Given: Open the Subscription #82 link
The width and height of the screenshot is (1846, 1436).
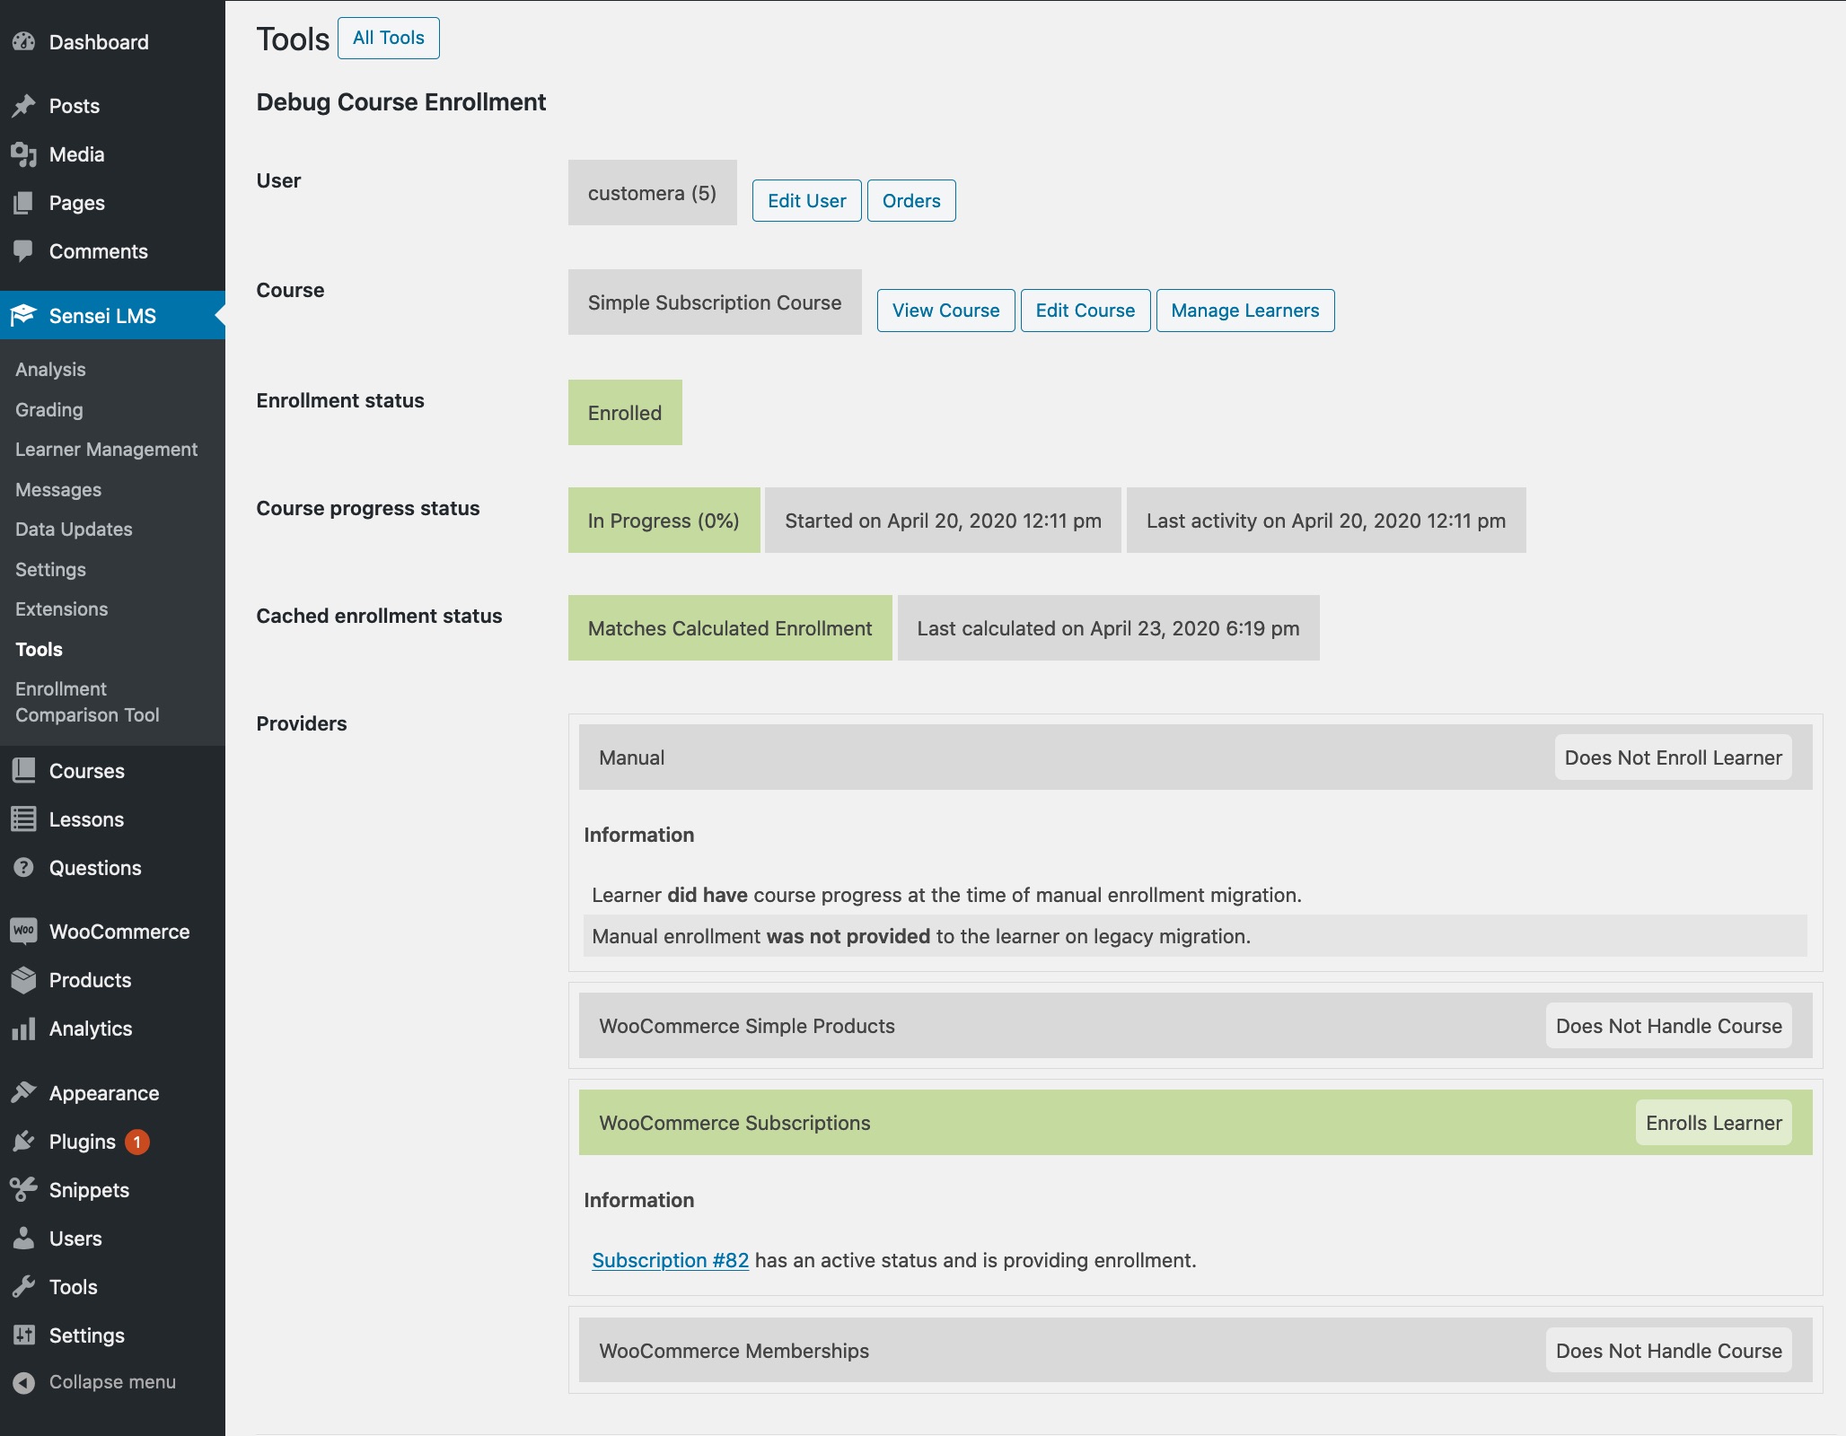Looking at the screenshot, I should coord(670,1260).
